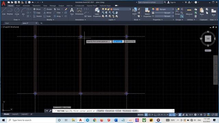Screen dimensions: 219x123
Task: Click the Stretch tool
Action: (37, 16)
